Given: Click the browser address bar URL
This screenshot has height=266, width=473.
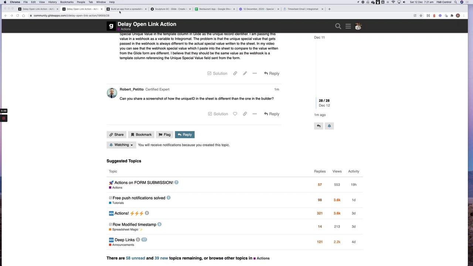Looking at the screenshot, I should coord(71,16).
